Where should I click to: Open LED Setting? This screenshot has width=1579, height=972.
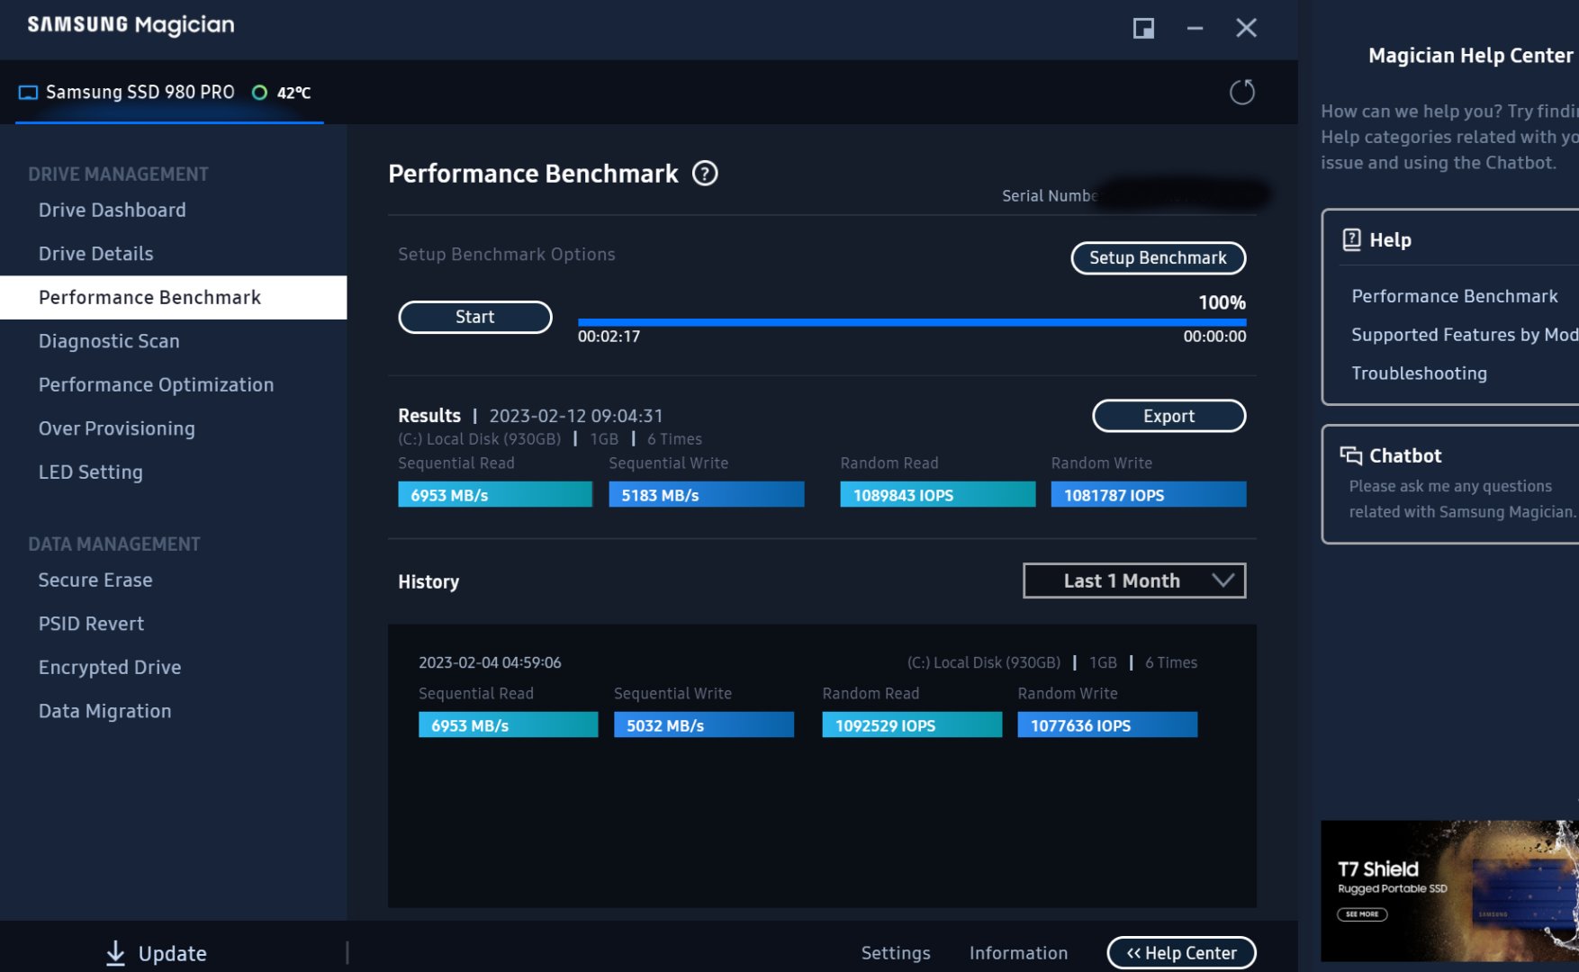[91, 472]
